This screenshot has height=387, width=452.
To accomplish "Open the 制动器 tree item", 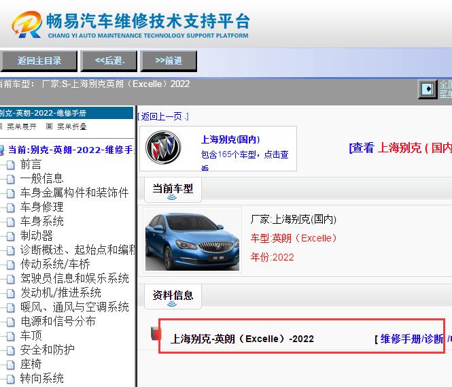I will click(36, 235).
